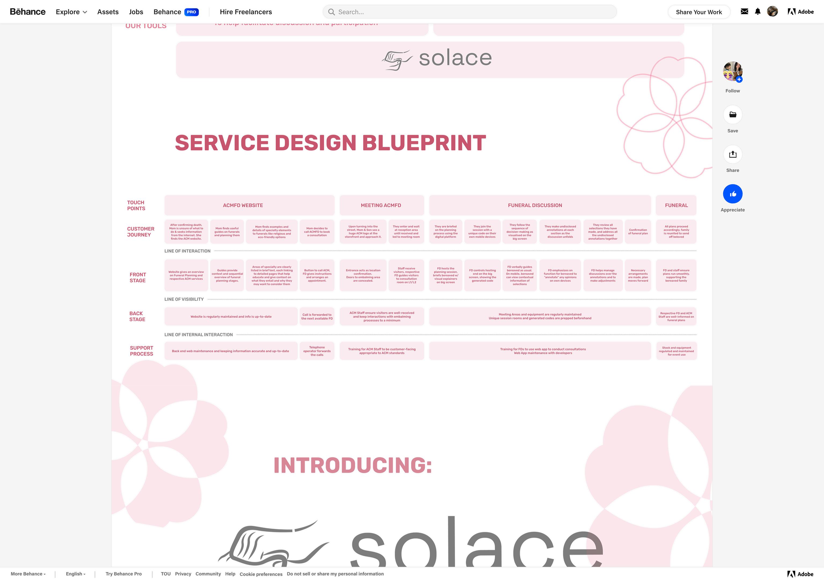
Task: Open Behance PRO page
Action: (x=176, y=12)
